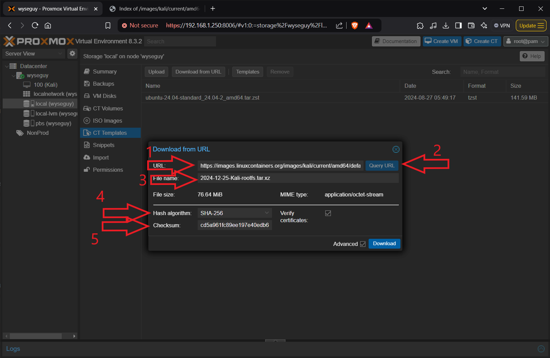The height and width of the screenshot is (358, 550).
Task: Toggle the Advanced checkbox
Action: tap(362, 244)
